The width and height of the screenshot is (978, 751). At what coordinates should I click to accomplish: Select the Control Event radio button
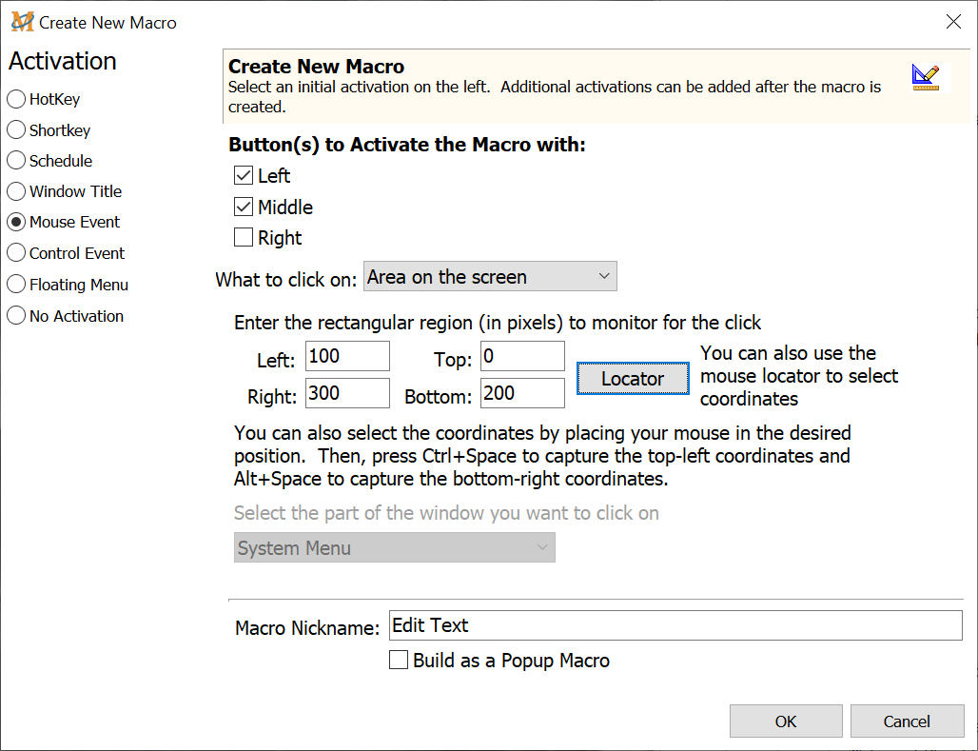16,253
